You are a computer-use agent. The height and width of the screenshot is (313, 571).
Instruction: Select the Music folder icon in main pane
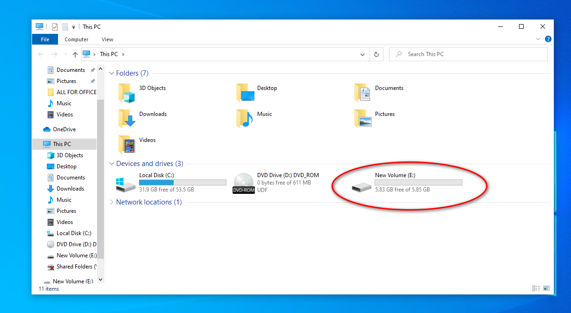coord(245,119)
